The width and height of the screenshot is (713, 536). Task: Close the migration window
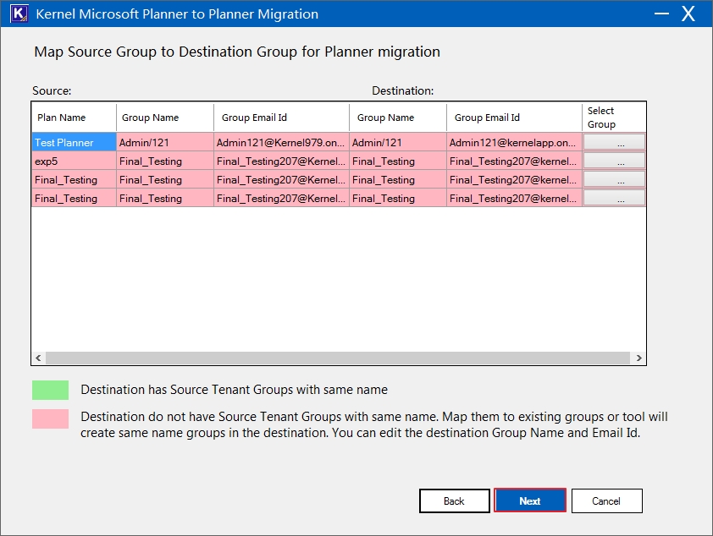(688, 14)
